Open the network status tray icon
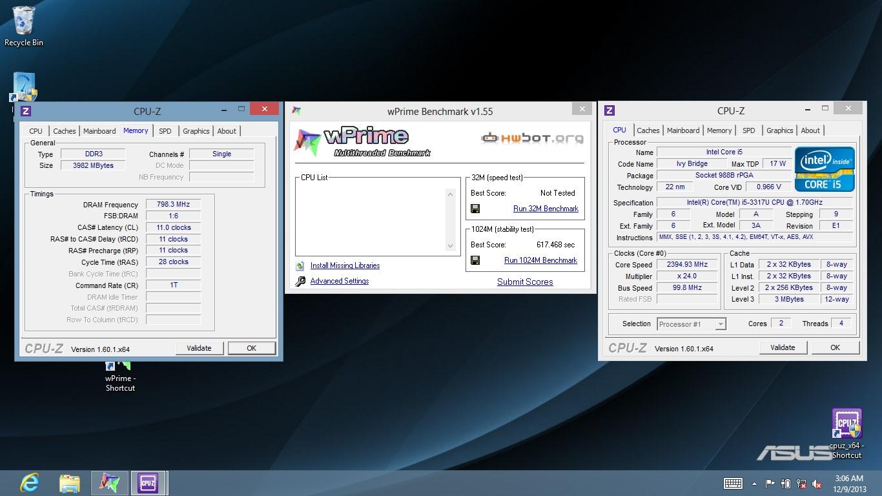Image resolution: width=882 pixels, height=496 pixels. tap(801, 483)
